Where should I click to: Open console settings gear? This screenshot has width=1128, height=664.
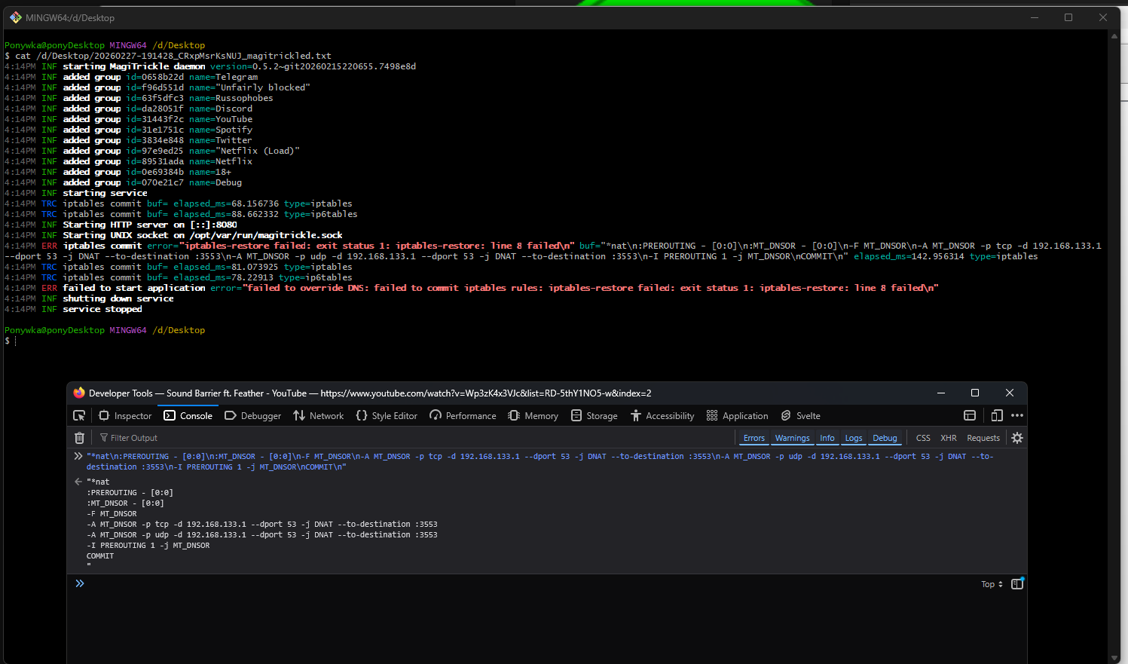[x=1016, y=438]
